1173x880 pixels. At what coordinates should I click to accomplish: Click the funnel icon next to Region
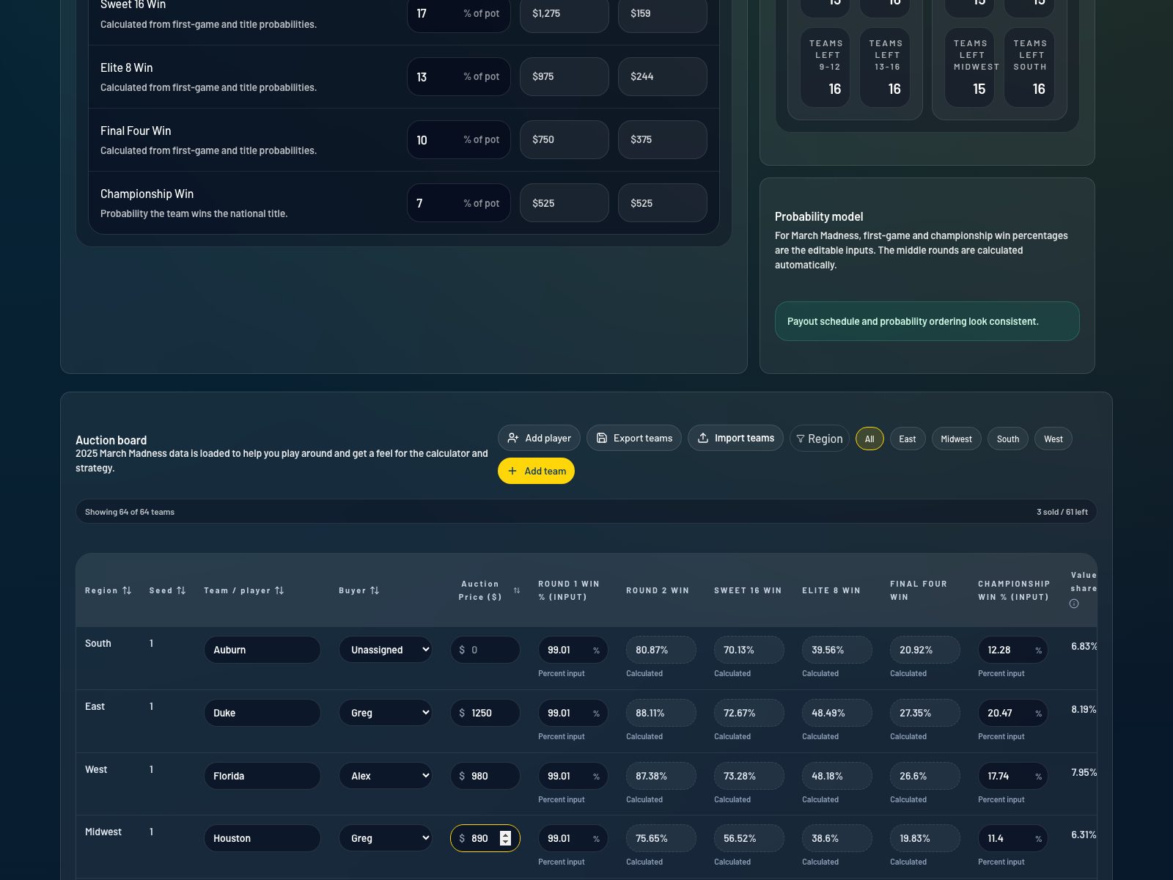(801, 438)
